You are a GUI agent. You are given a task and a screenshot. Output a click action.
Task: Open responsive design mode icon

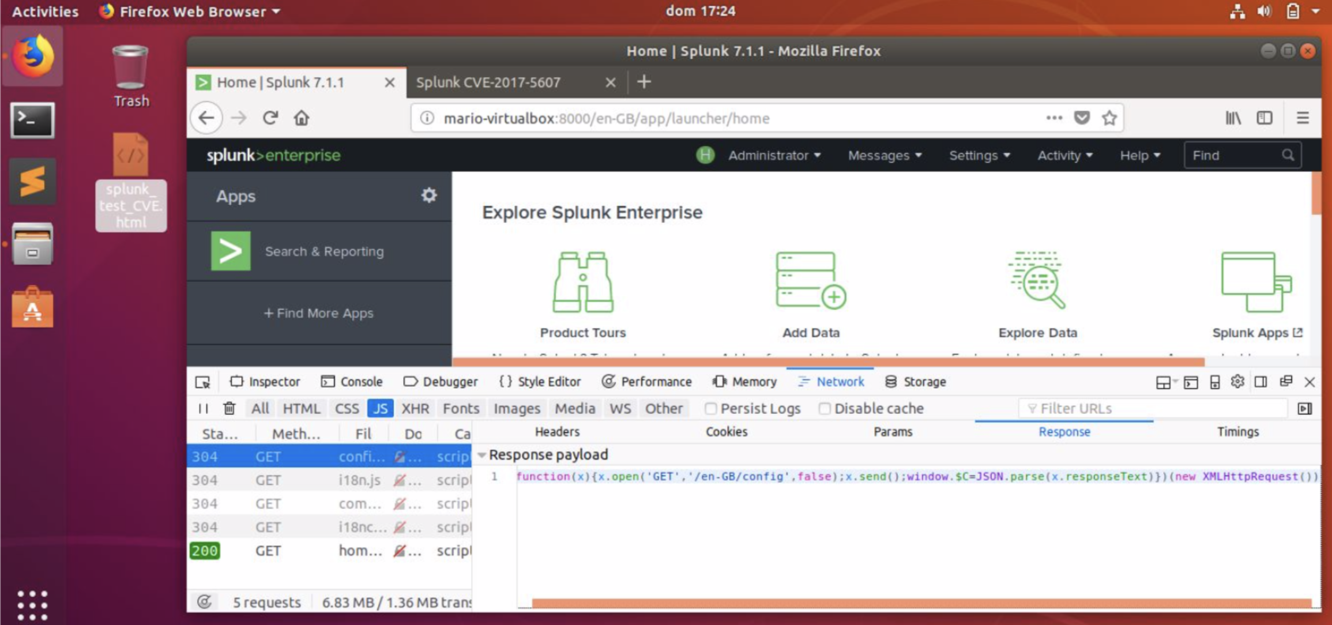tap(1214, 382)
